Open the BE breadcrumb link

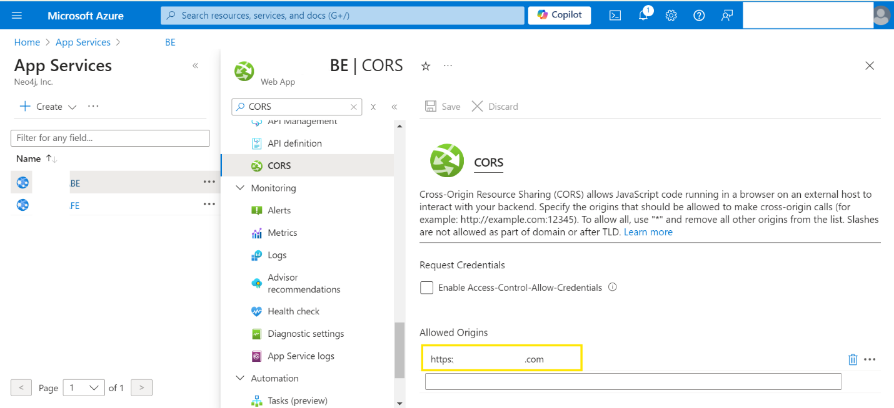click(x=170, y=42)
